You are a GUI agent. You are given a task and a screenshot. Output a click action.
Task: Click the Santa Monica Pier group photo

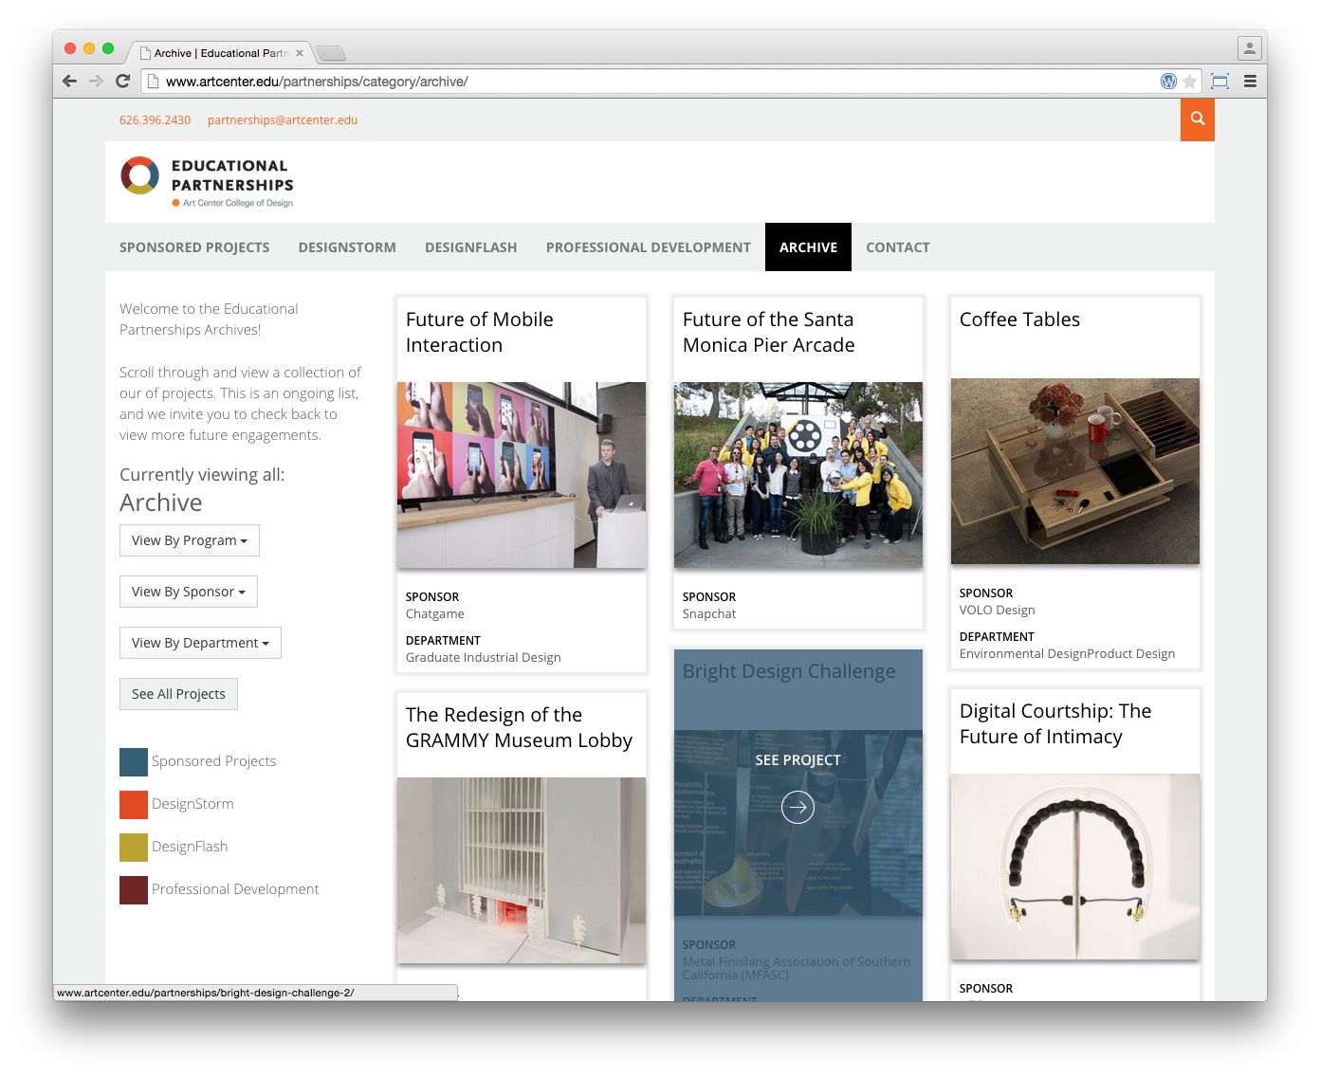798,475
